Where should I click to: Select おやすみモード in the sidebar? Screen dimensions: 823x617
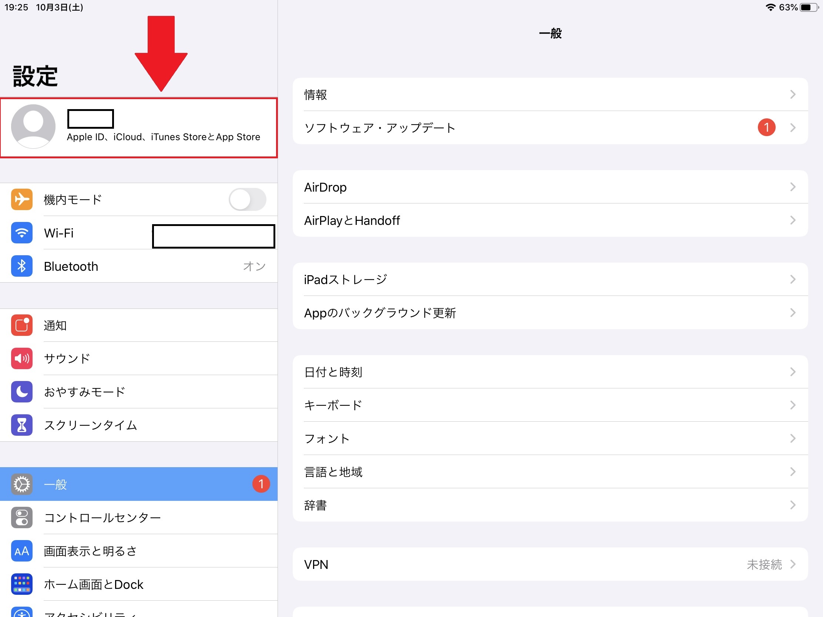coord(139,392)
